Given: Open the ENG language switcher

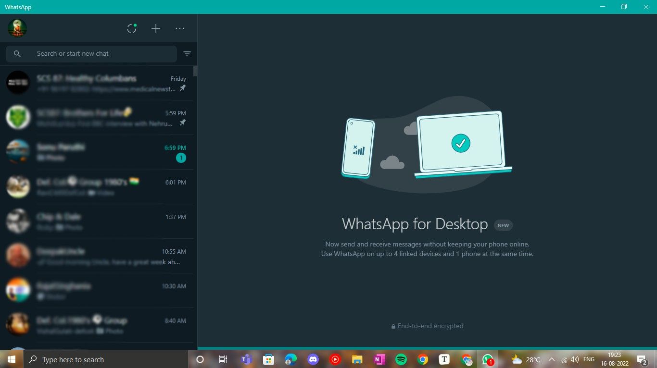Looking at the screenshot, I should (589, 359).
